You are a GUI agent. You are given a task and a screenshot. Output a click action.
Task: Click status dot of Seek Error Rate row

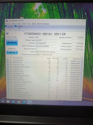tap(8, 69)
